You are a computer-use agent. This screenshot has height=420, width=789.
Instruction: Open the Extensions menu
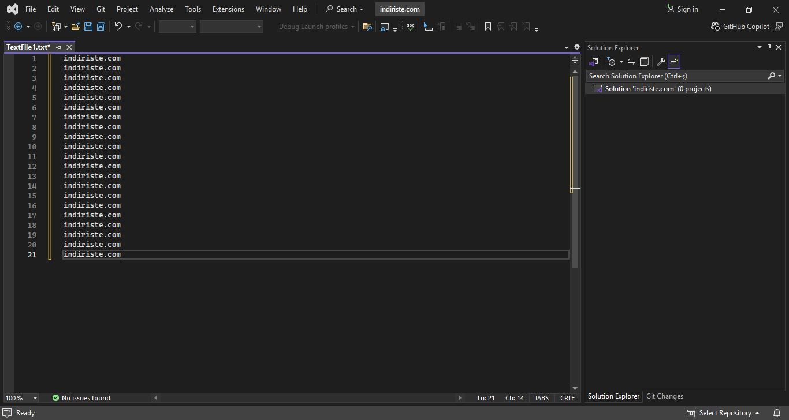click(228, 9)
